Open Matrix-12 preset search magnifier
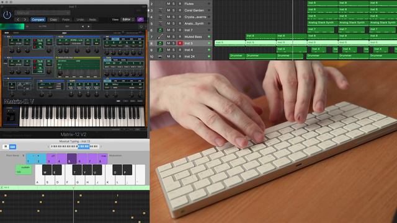The image size is (397, 223). click(141, 26)
